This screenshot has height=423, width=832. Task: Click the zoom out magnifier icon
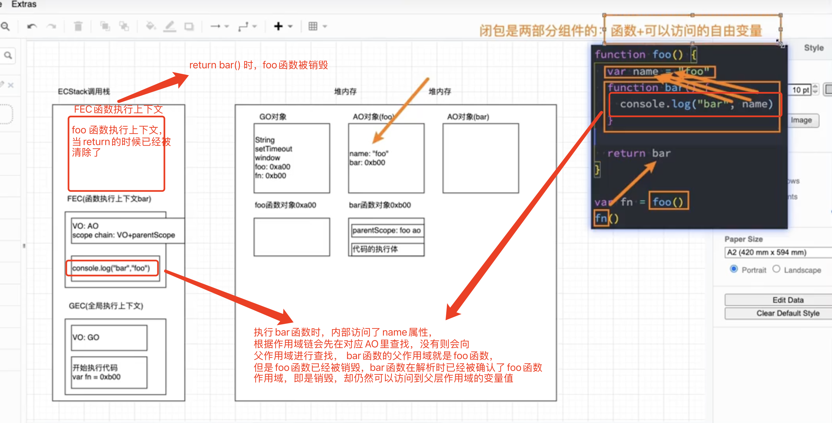(5, 26)
